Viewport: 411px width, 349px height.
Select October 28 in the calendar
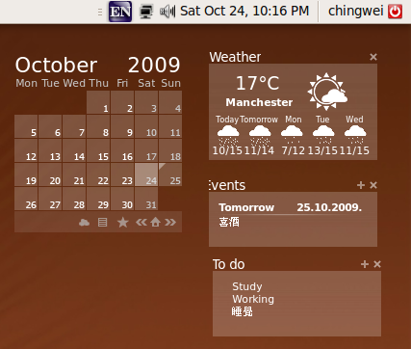(74, 199)
